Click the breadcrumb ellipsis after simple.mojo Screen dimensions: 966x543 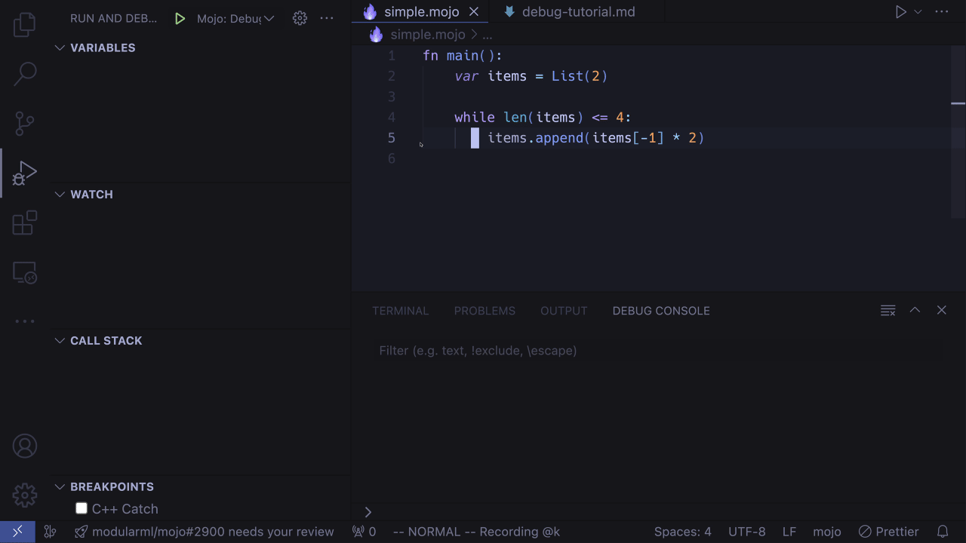tap(487, 35)
